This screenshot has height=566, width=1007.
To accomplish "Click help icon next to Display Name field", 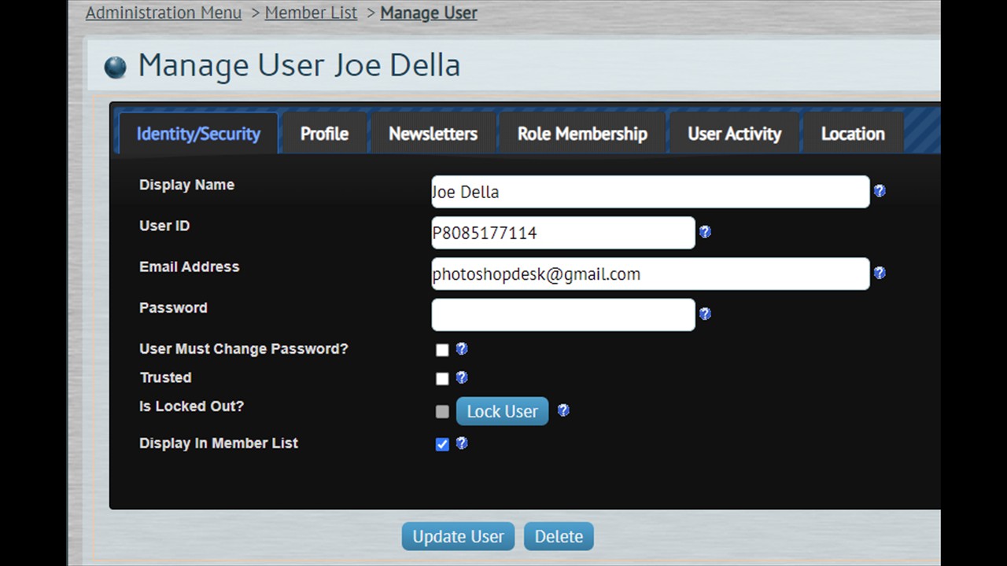I will (x=880, y=190).
